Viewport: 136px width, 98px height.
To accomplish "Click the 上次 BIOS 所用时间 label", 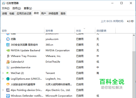I will (112, 21).
